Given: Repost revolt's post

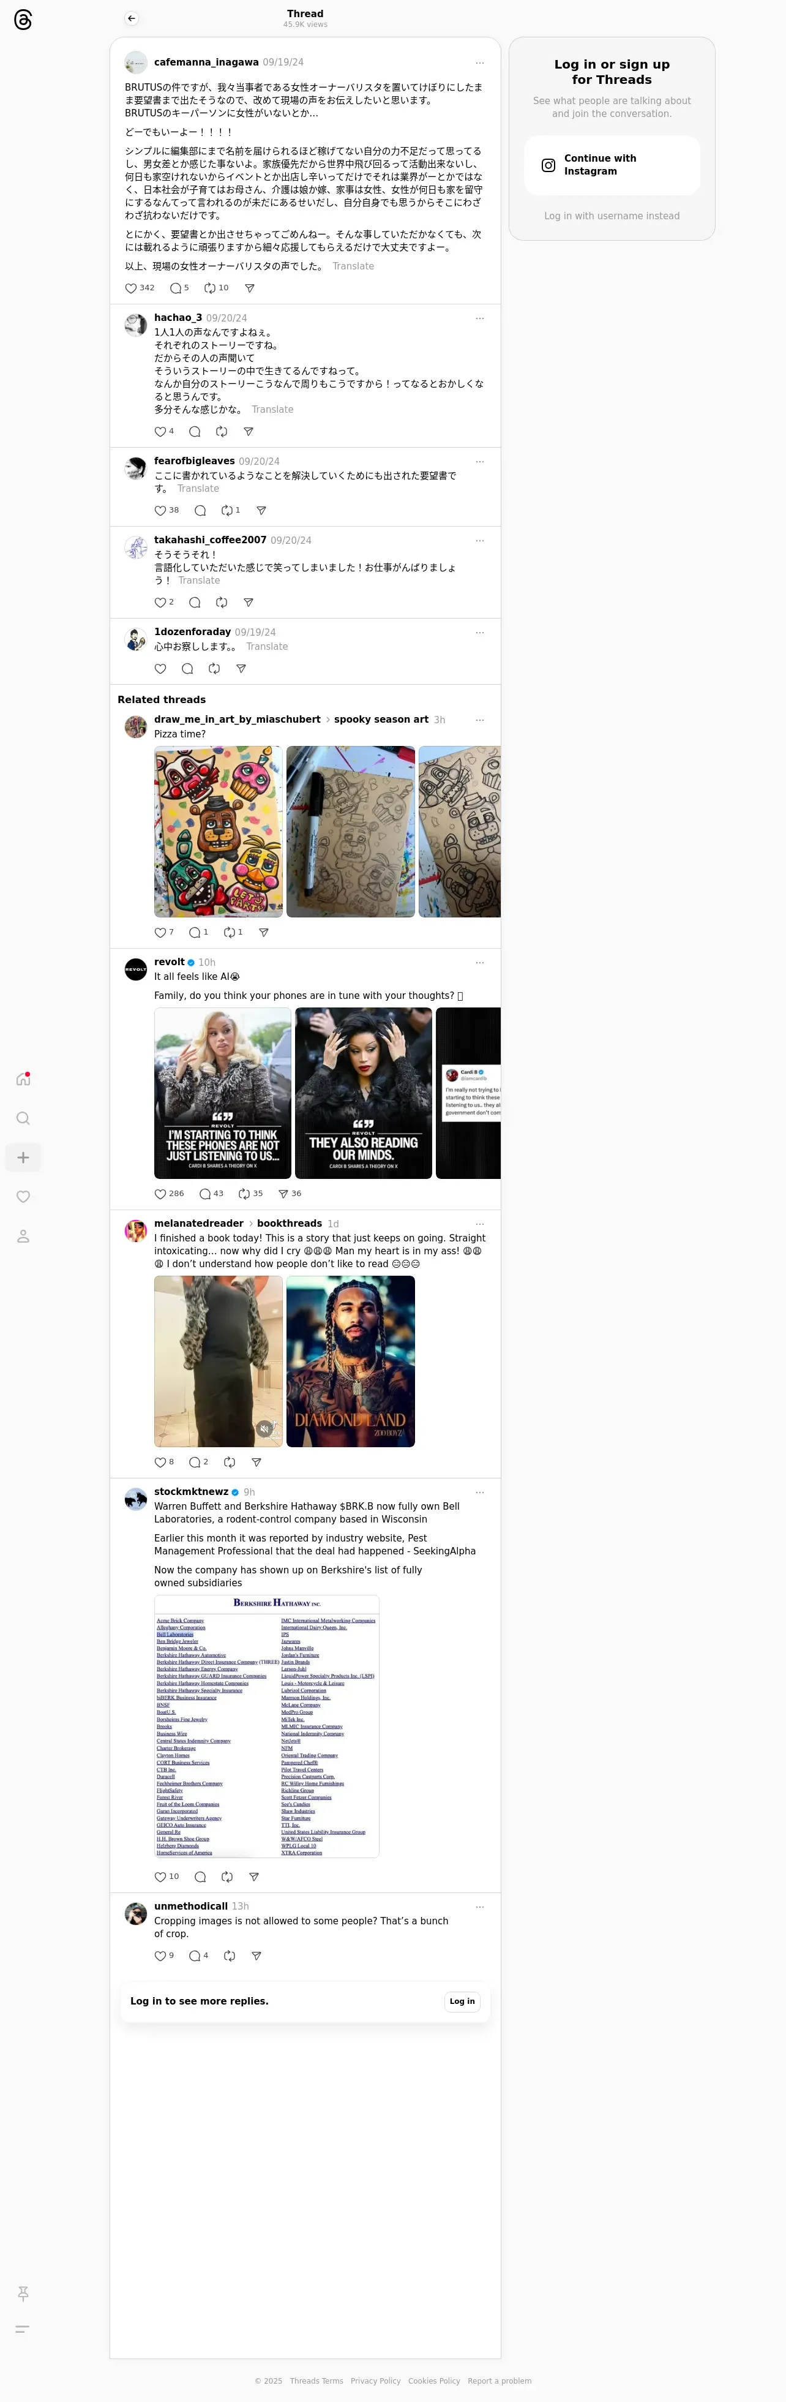Looking at the screenshot, I should pos(244,1194).
